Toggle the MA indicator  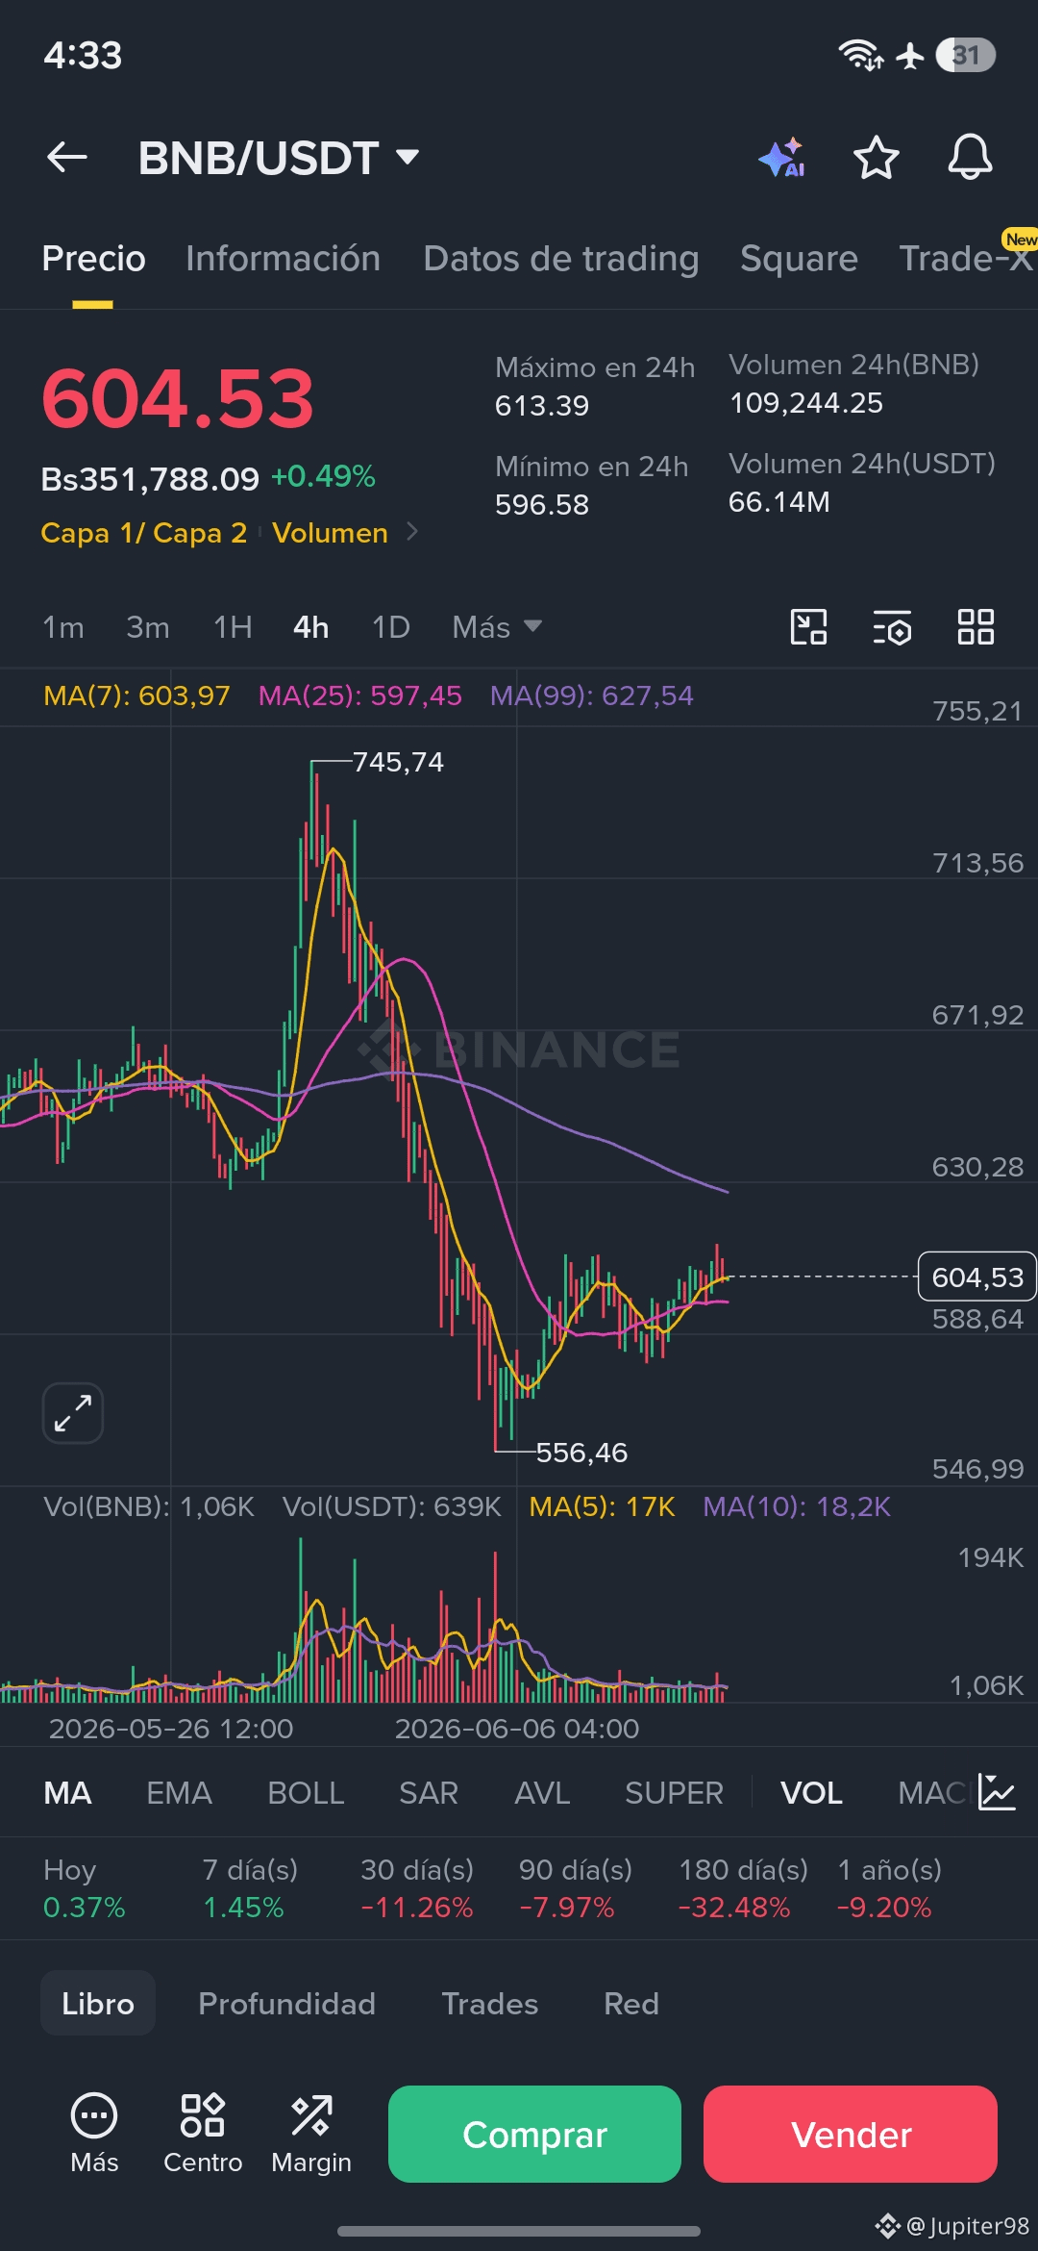point(67,1793)
